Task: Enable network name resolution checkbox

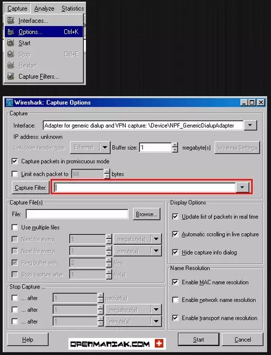Action: pos(175,300)
